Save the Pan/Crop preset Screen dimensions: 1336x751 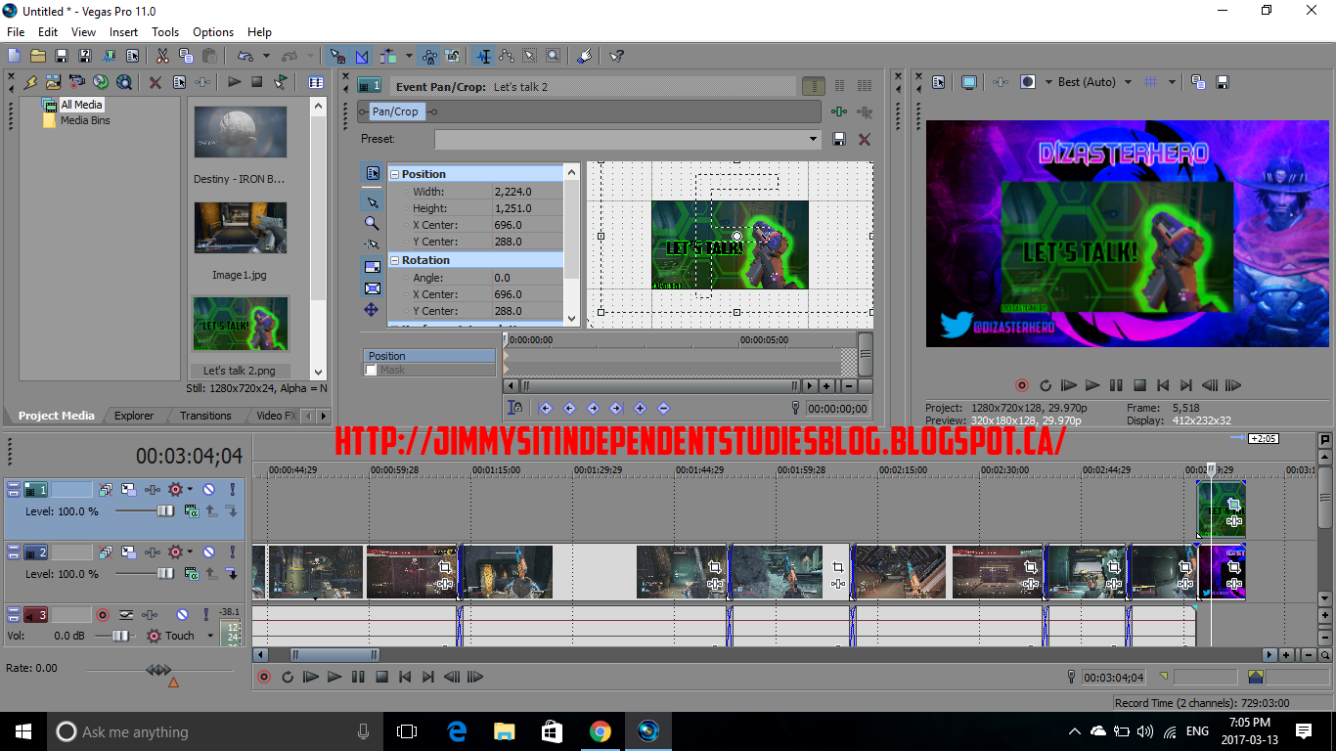(x=839, y=139)
